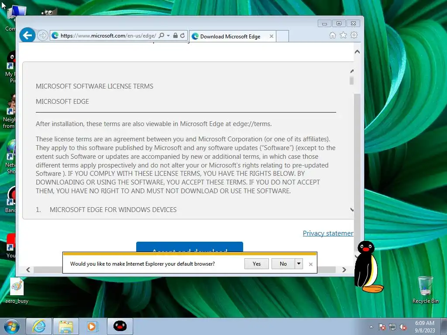Click the MICROSOFT EDGE FOR WINDOWS DEVICES line

[113, 210]
